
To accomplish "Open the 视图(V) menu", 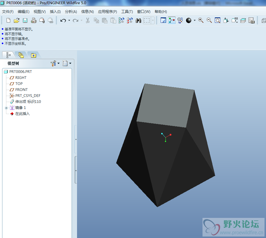I will [40, 12].
